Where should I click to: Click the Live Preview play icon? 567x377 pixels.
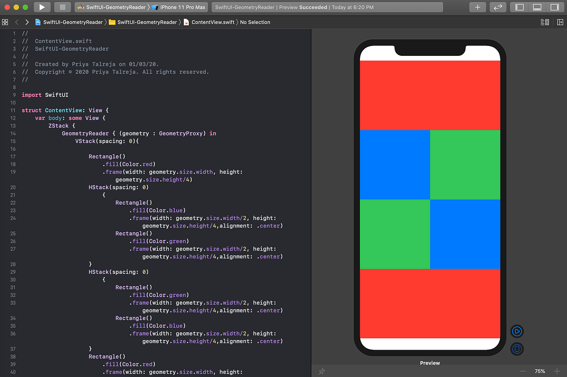(x=516, y=331)
